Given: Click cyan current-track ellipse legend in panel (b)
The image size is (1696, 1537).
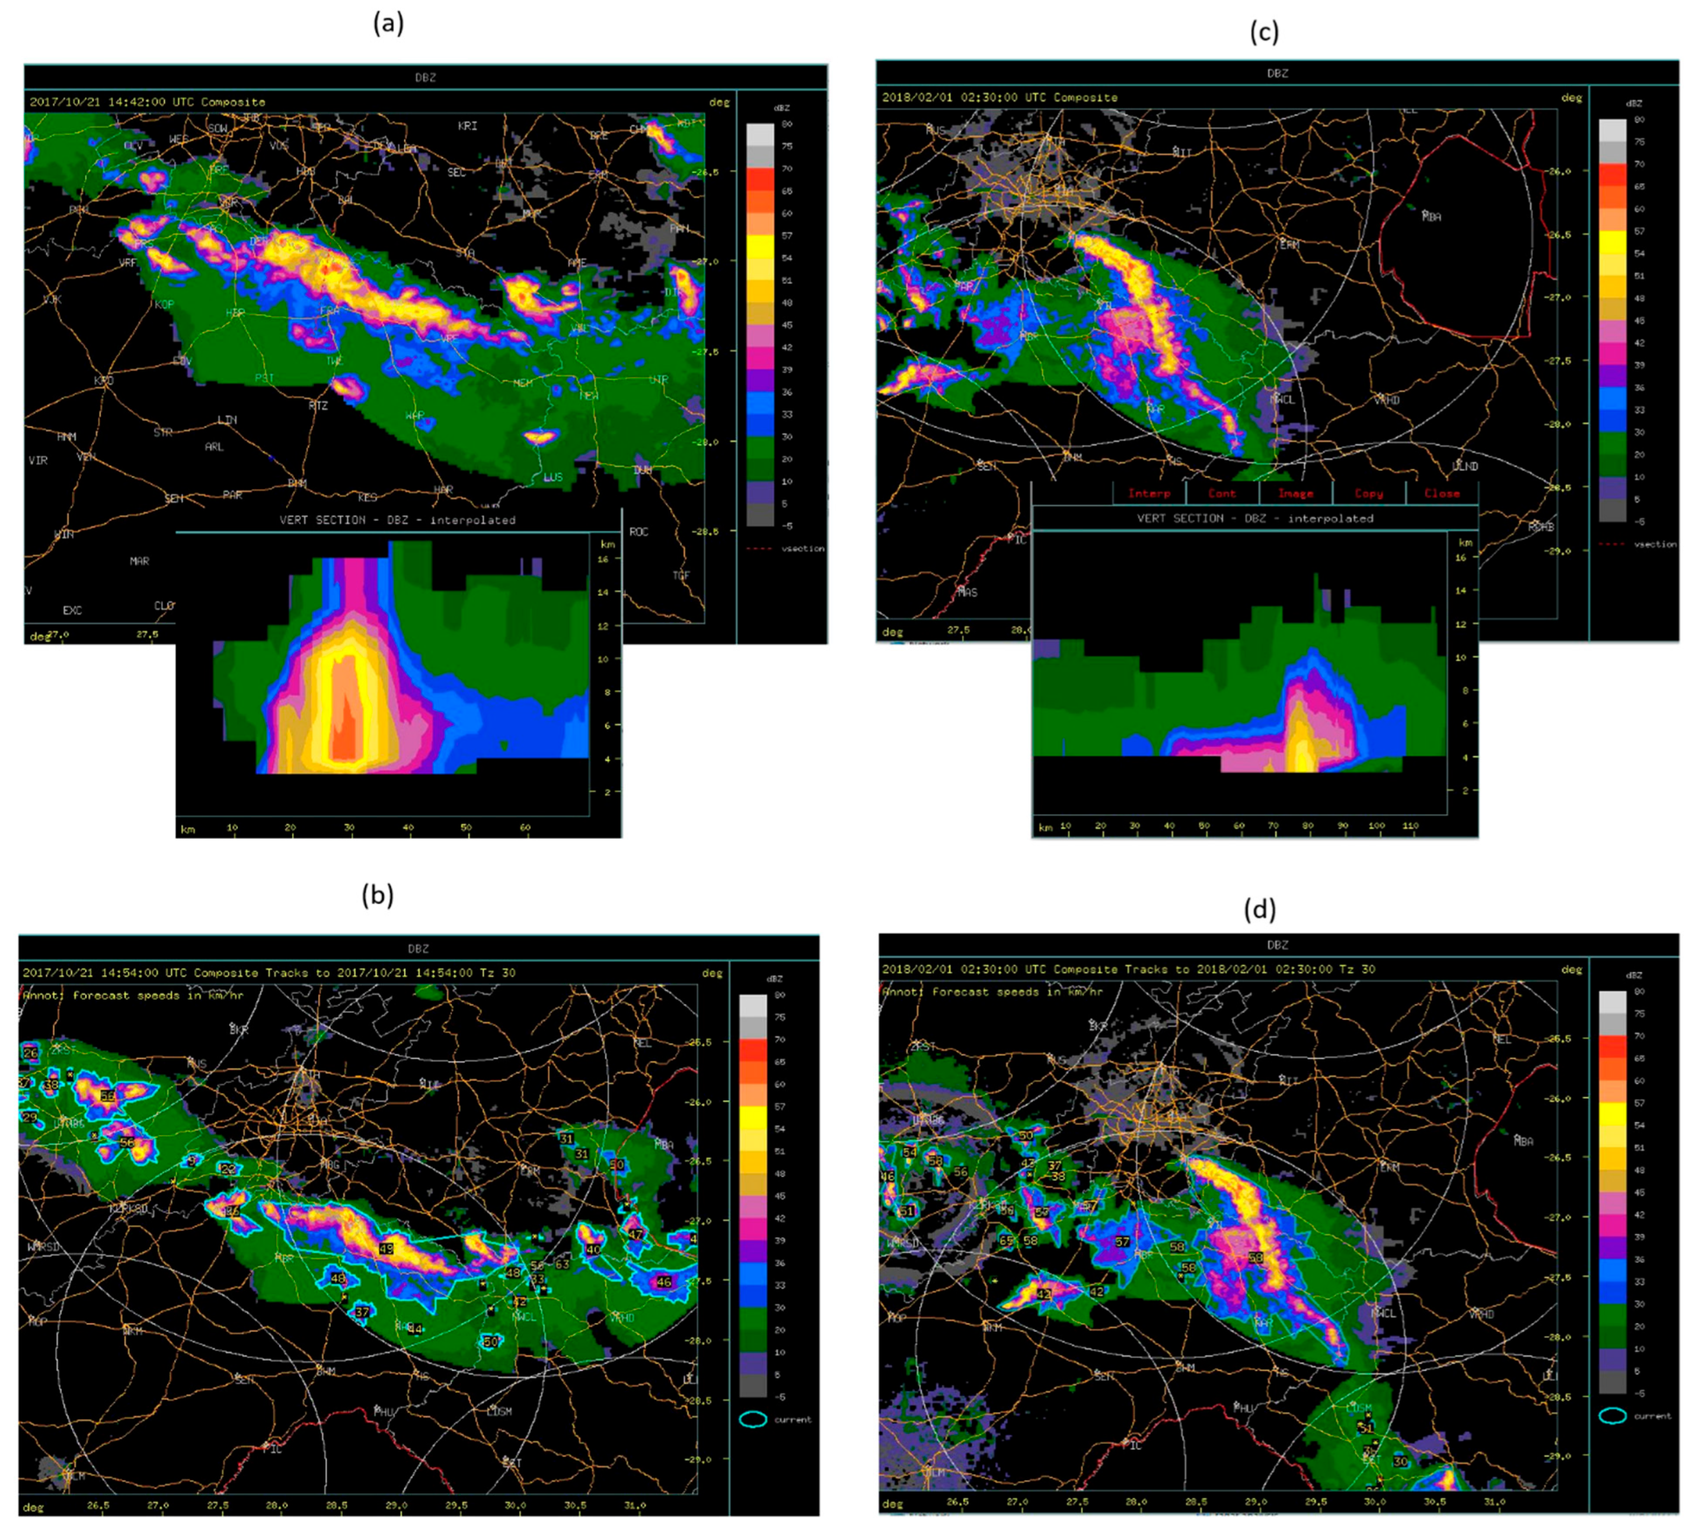Looking at the screenshot, I should [x=752, y=1419].
